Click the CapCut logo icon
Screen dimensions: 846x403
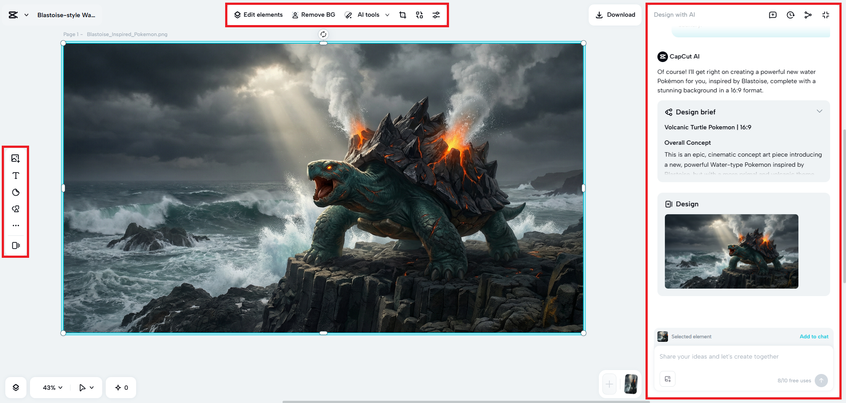[x=13, y=15]
